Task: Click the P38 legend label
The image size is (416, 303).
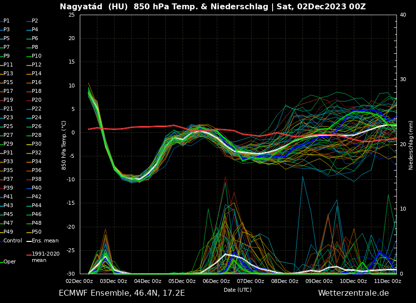Action: [x=37, y=179]
